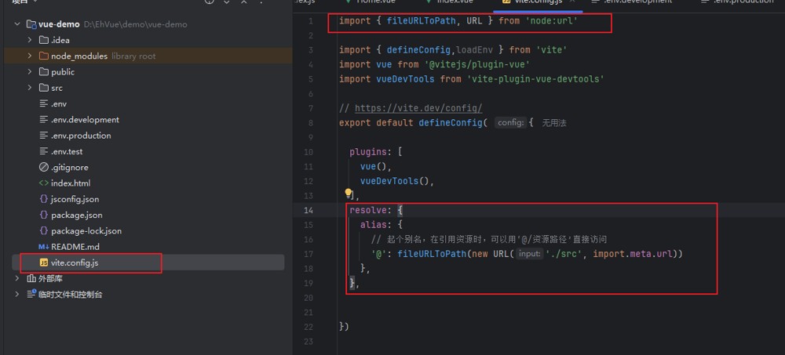Click the 'resolve' key on line 14
The image size is (785, 355).
point(368,211)
